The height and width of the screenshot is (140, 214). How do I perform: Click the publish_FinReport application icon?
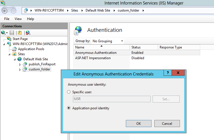pyautogui.click(x=25, y=64)
